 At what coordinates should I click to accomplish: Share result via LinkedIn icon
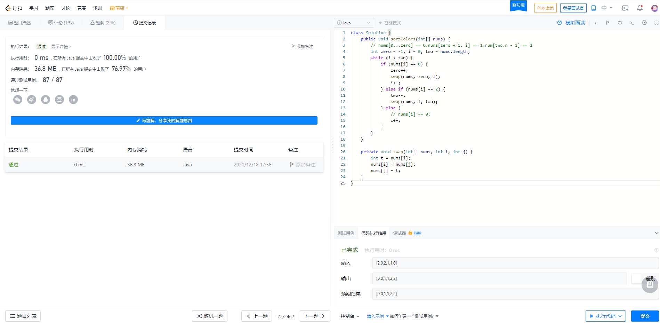click(x=73, y=100)
